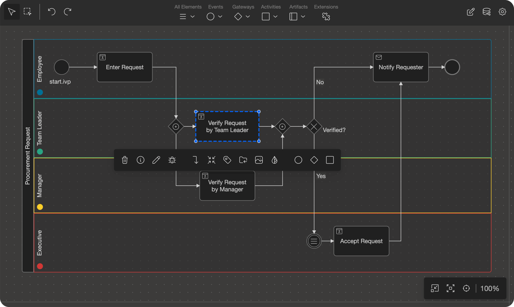Select the Notify Requester task

pos(401,67)
